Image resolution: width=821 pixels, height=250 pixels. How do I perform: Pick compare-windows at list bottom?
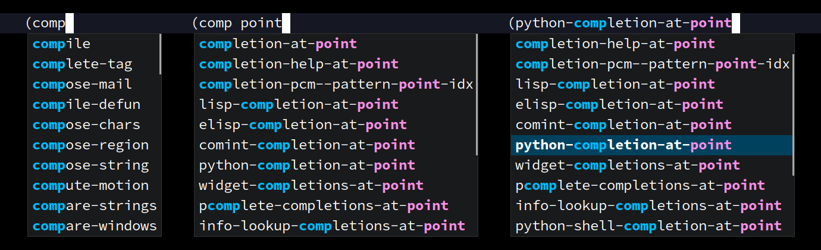pyautogui.click(x=94, y=226)
